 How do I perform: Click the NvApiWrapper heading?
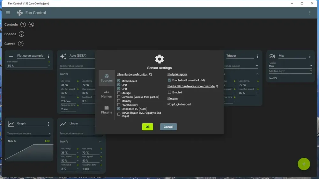(177, 74)
